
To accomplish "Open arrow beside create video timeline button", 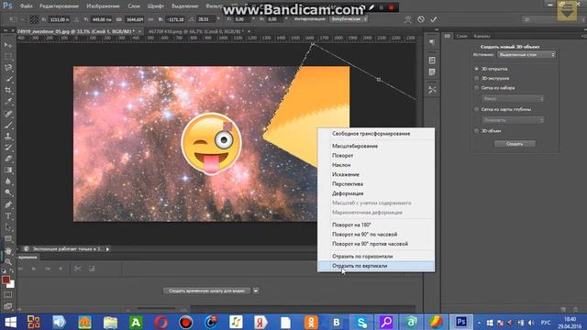I will tap(256, 291).
